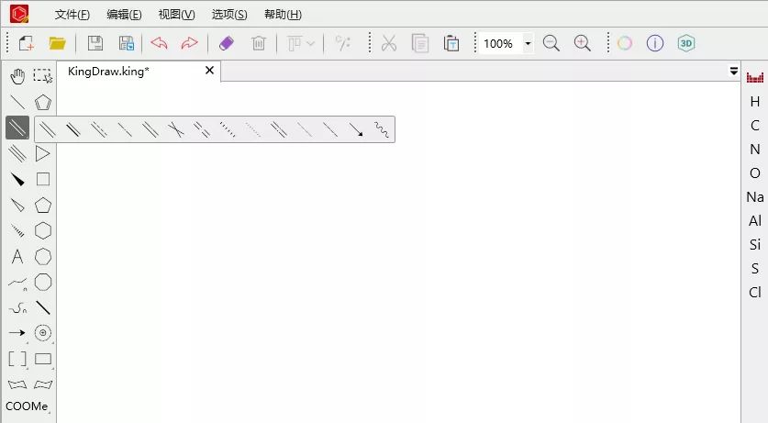This screenshot has width=768, height=423.
Task: Select element Si in the sidebar
Action: click(x=755, y=244)
